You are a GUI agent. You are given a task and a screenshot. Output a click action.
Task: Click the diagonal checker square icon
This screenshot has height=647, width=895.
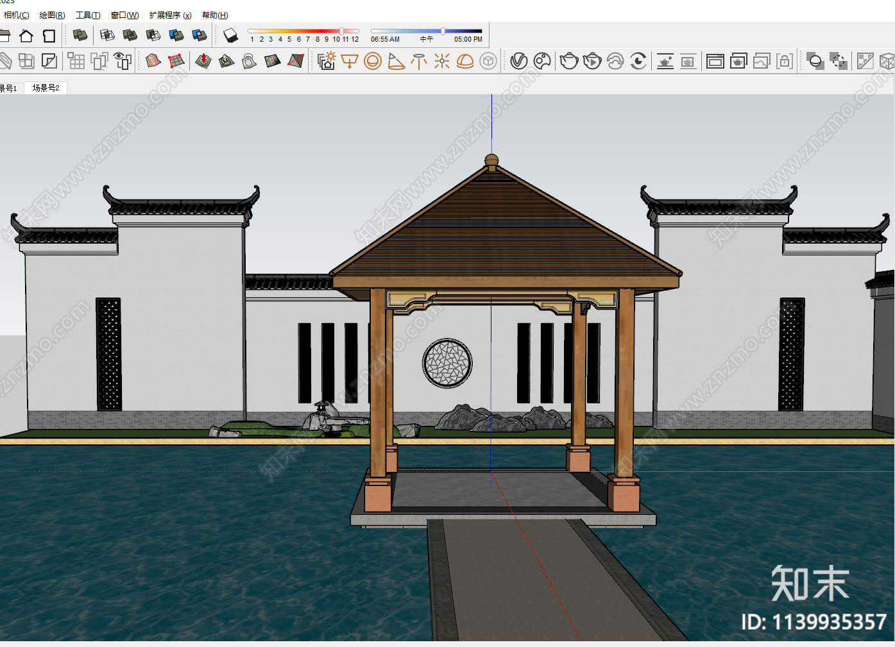(x=865, y=61)
